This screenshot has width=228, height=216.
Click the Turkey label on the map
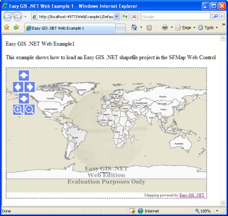tap(125, 109)
